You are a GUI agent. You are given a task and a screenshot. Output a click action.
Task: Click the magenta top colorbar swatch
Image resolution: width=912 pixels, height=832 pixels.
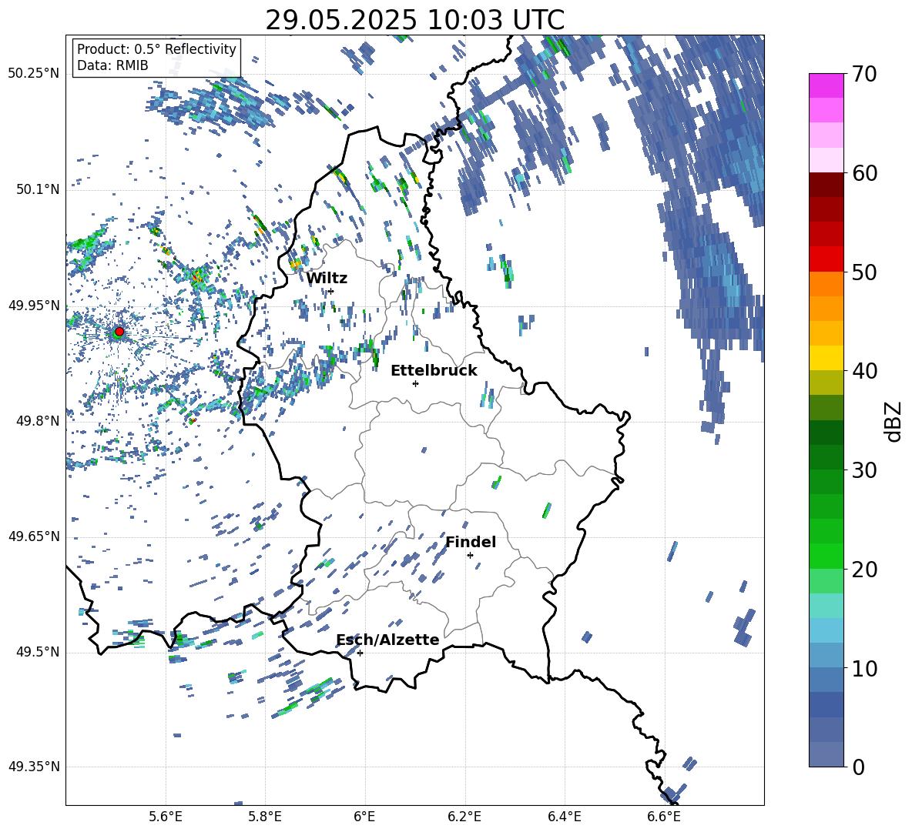(826, 86)
